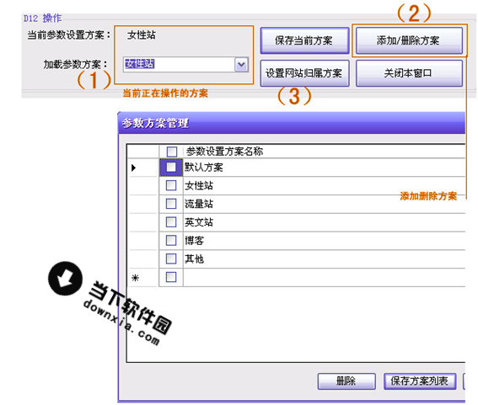Click the 关闭本窗口 button
Viewport: 478px width, 405px height.
[x=409, y=73]
